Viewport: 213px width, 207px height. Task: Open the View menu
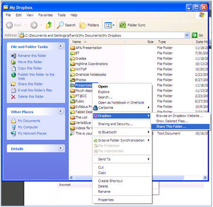point(30,15)
